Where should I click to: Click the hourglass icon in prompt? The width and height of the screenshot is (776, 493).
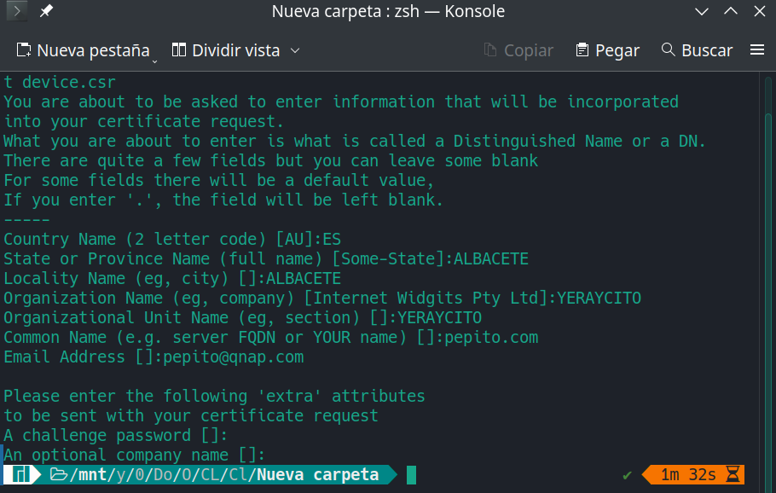click(733, 475)
